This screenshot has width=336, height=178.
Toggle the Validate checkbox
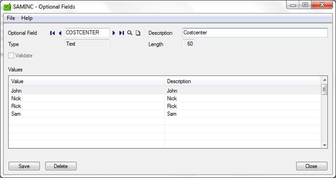point(11,56)
